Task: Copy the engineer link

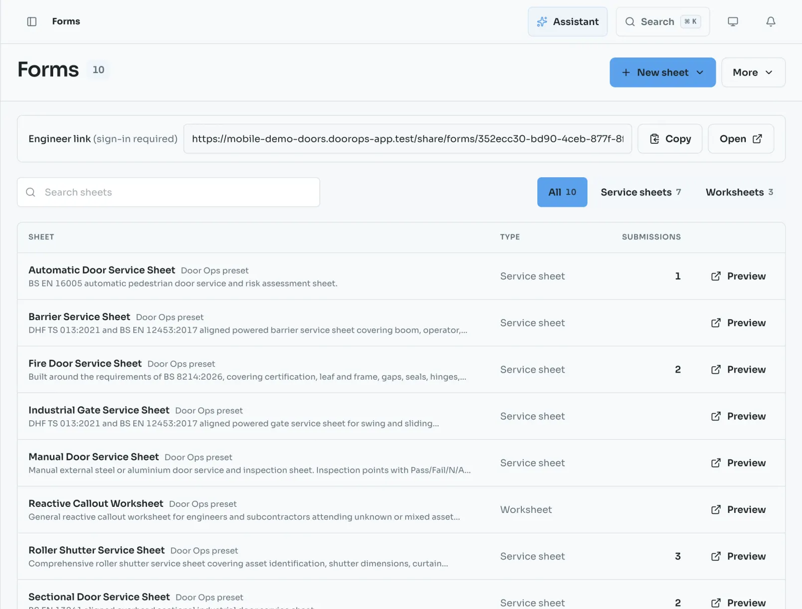Action: tap(670, 139)
